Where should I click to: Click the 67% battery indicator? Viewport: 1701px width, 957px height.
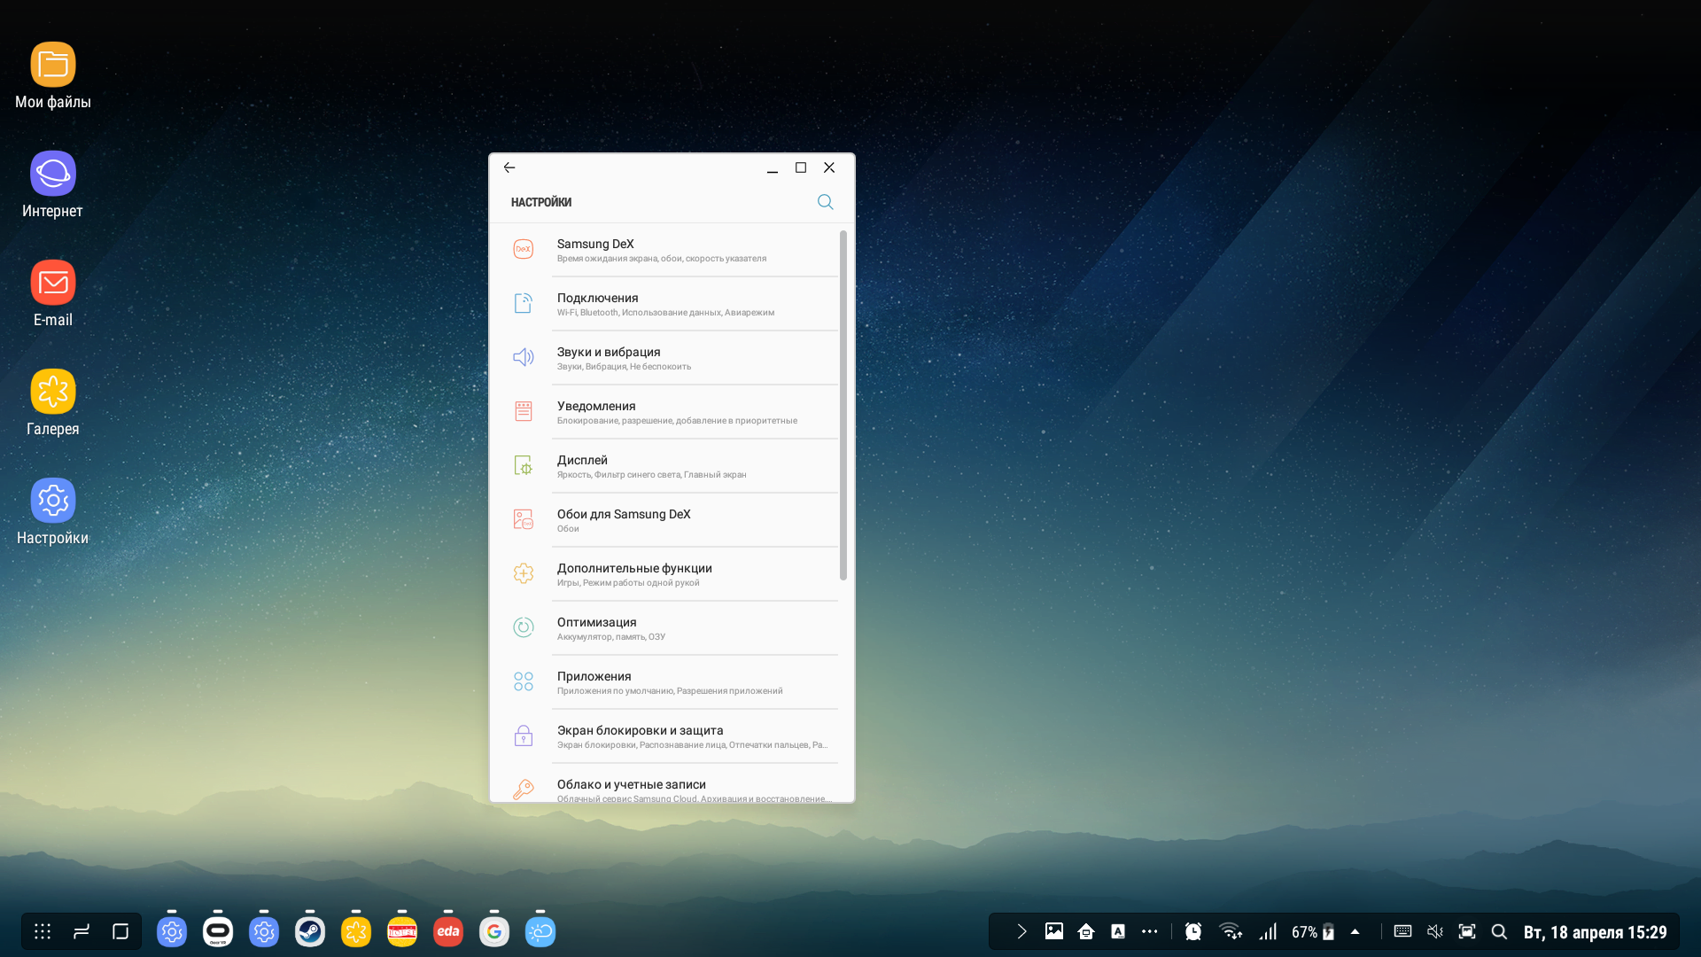pyautogui.click(x=1312, y=931)
